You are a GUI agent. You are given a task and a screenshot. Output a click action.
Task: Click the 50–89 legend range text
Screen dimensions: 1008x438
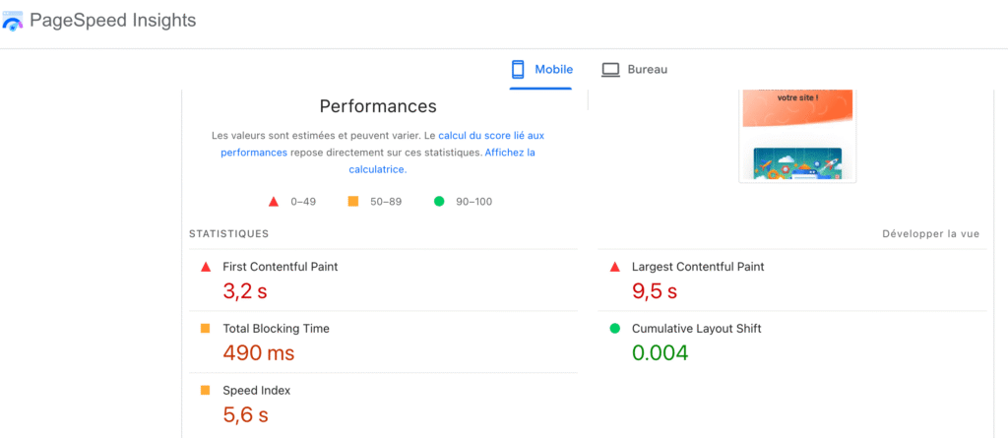click(x=386, y=202)
